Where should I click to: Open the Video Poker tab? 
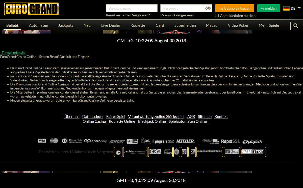point(238,25)
